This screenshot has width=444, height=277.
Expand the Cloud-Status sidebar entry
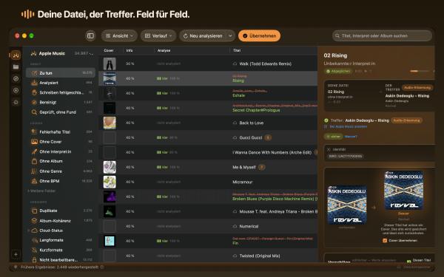coord(28,230)
